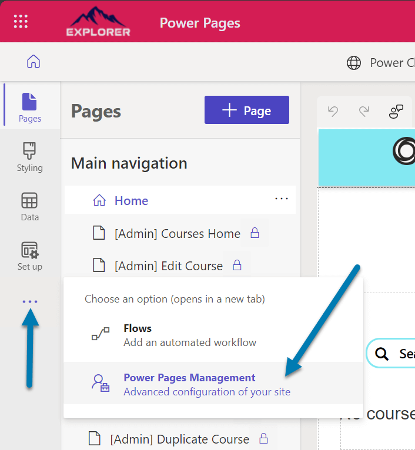
Task: Click the Undo arrow in editor toolbar
Action: [x=333, y=112]
